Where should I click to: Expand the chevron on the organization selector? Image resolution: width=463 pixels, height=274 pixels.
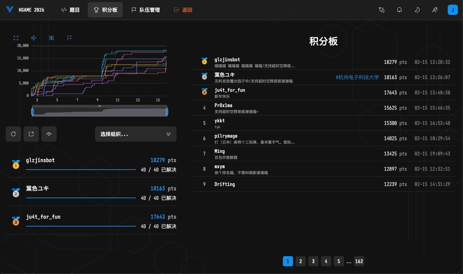[x=168, y=134]
